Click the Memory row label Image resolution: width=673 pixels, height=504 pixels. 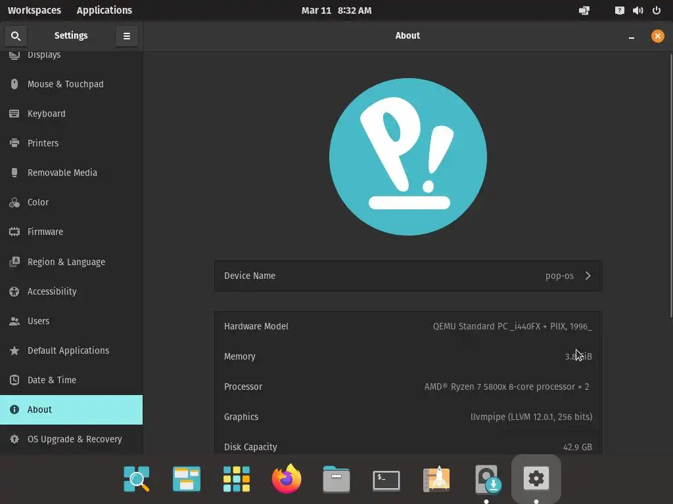[x=239, y=356]
